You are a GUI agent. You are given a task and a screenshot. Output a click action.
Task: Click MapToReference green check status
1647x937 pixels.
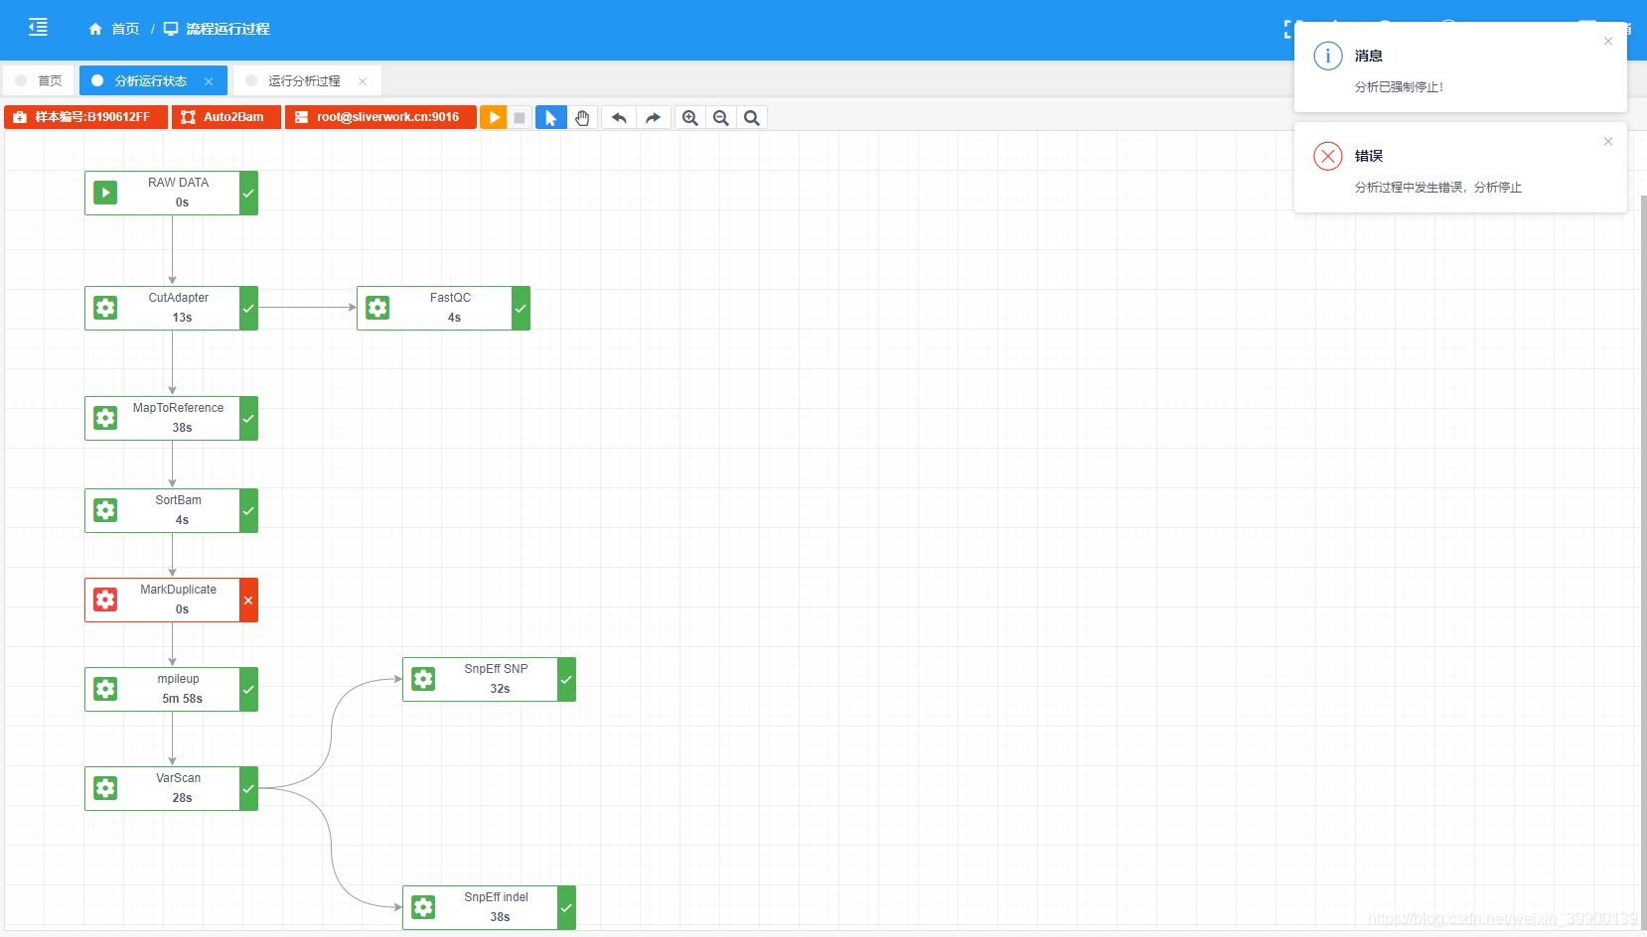coord(248,418)
